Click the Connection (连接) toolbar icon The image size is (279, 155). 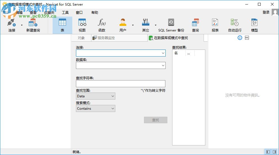[12, 25]
